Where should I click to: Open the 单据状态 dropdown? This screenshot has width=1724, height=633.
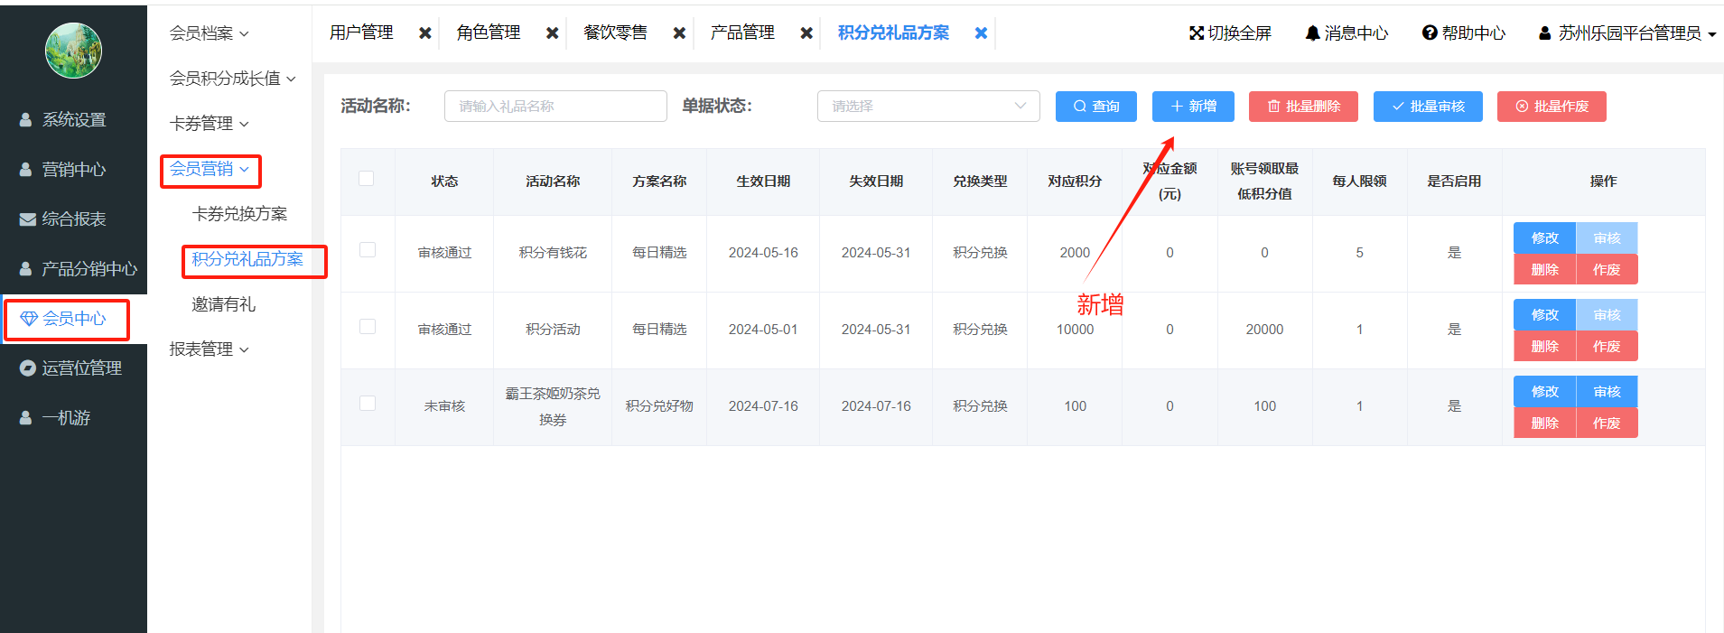coord(927,107)
